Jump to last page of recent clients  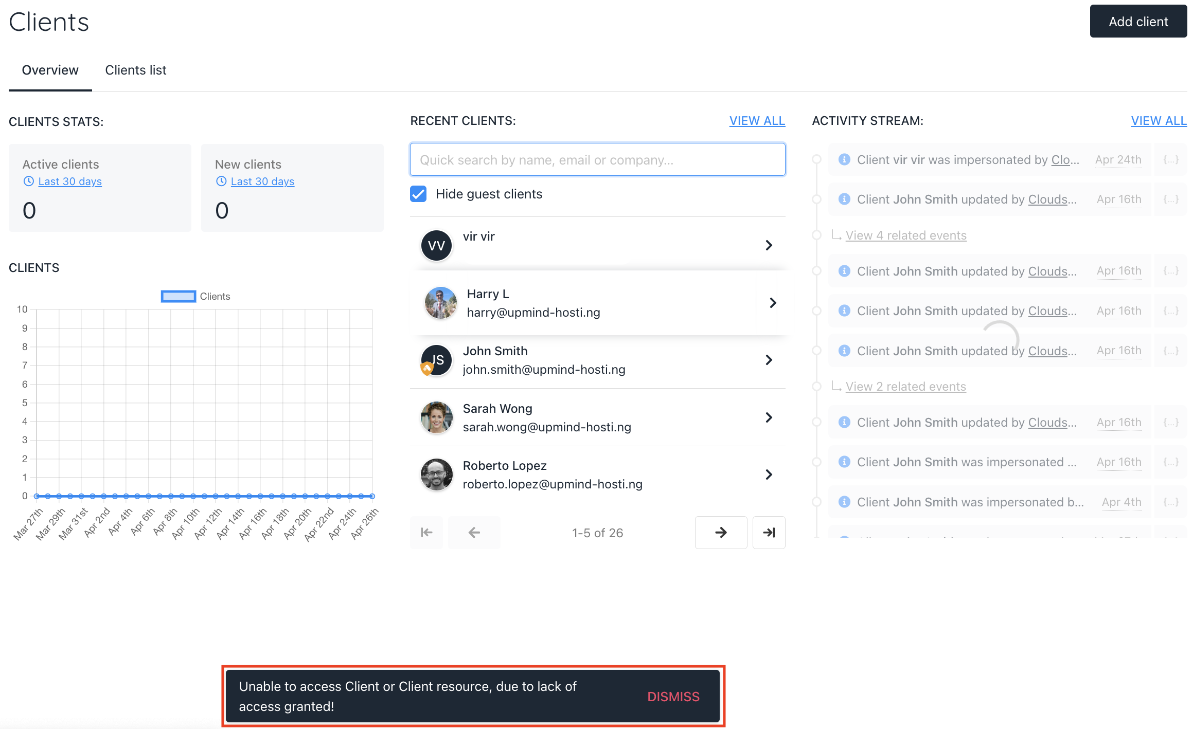(769, 533)
